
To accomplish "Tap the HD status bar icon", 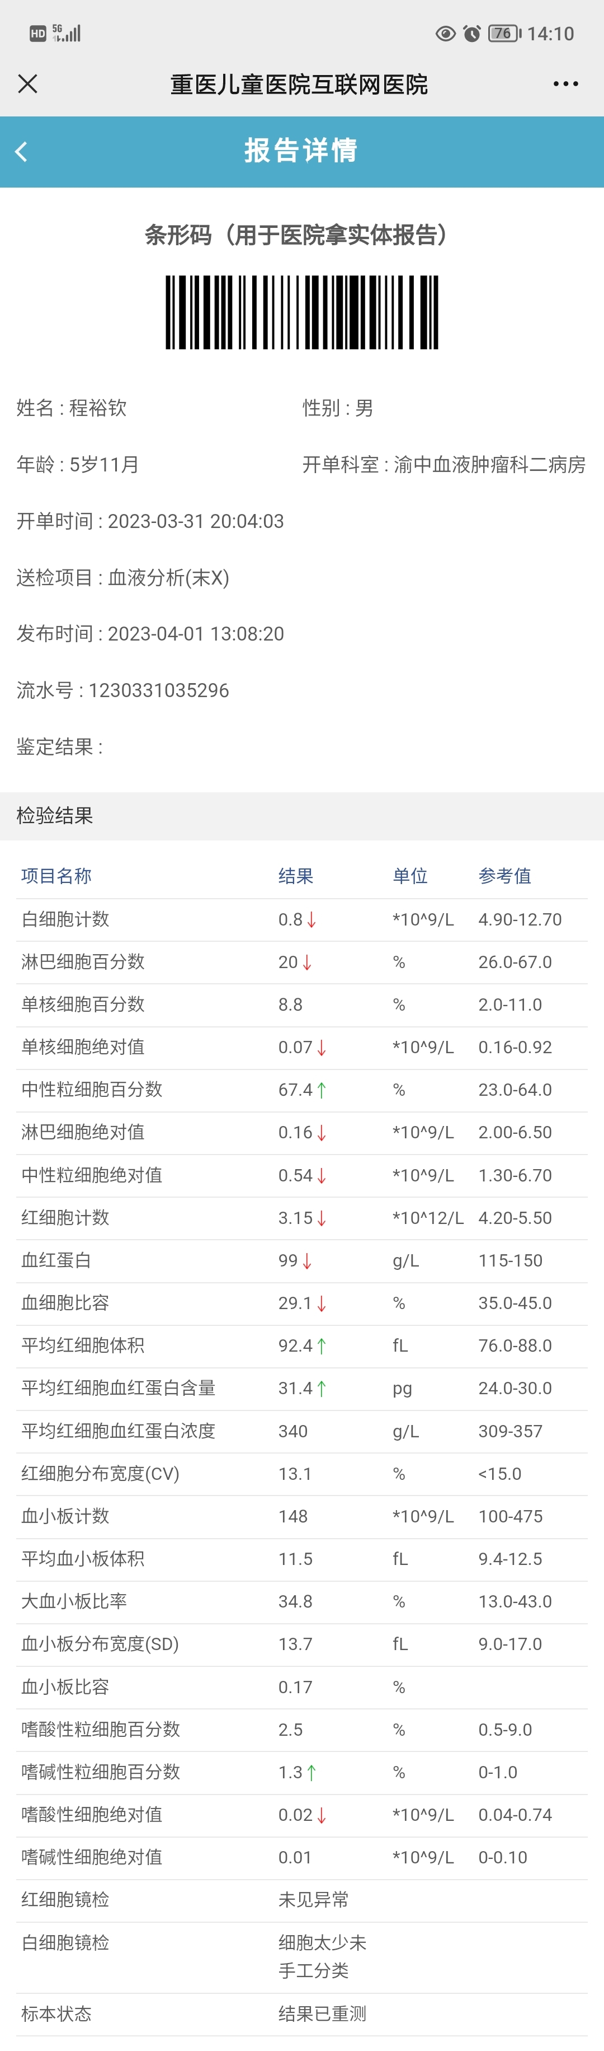I will pos(37,34).
